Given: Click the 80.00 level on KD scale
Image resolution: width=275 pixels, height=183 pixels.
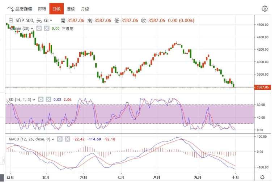Looking at the screenshot, I should 261,105.
